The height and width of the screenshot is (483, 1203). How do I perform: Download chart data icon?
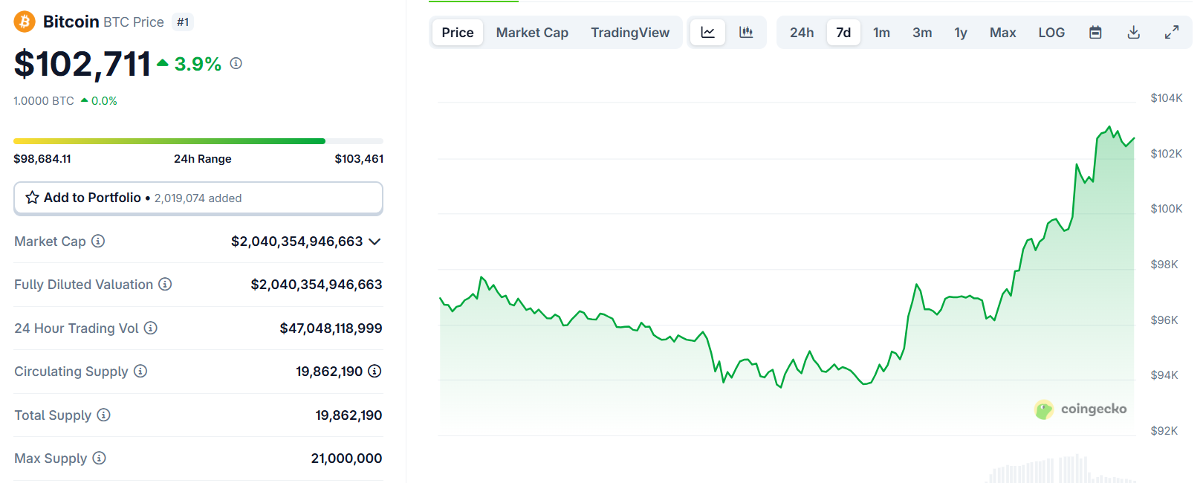pyautogui.click(x=1134, y=33)
